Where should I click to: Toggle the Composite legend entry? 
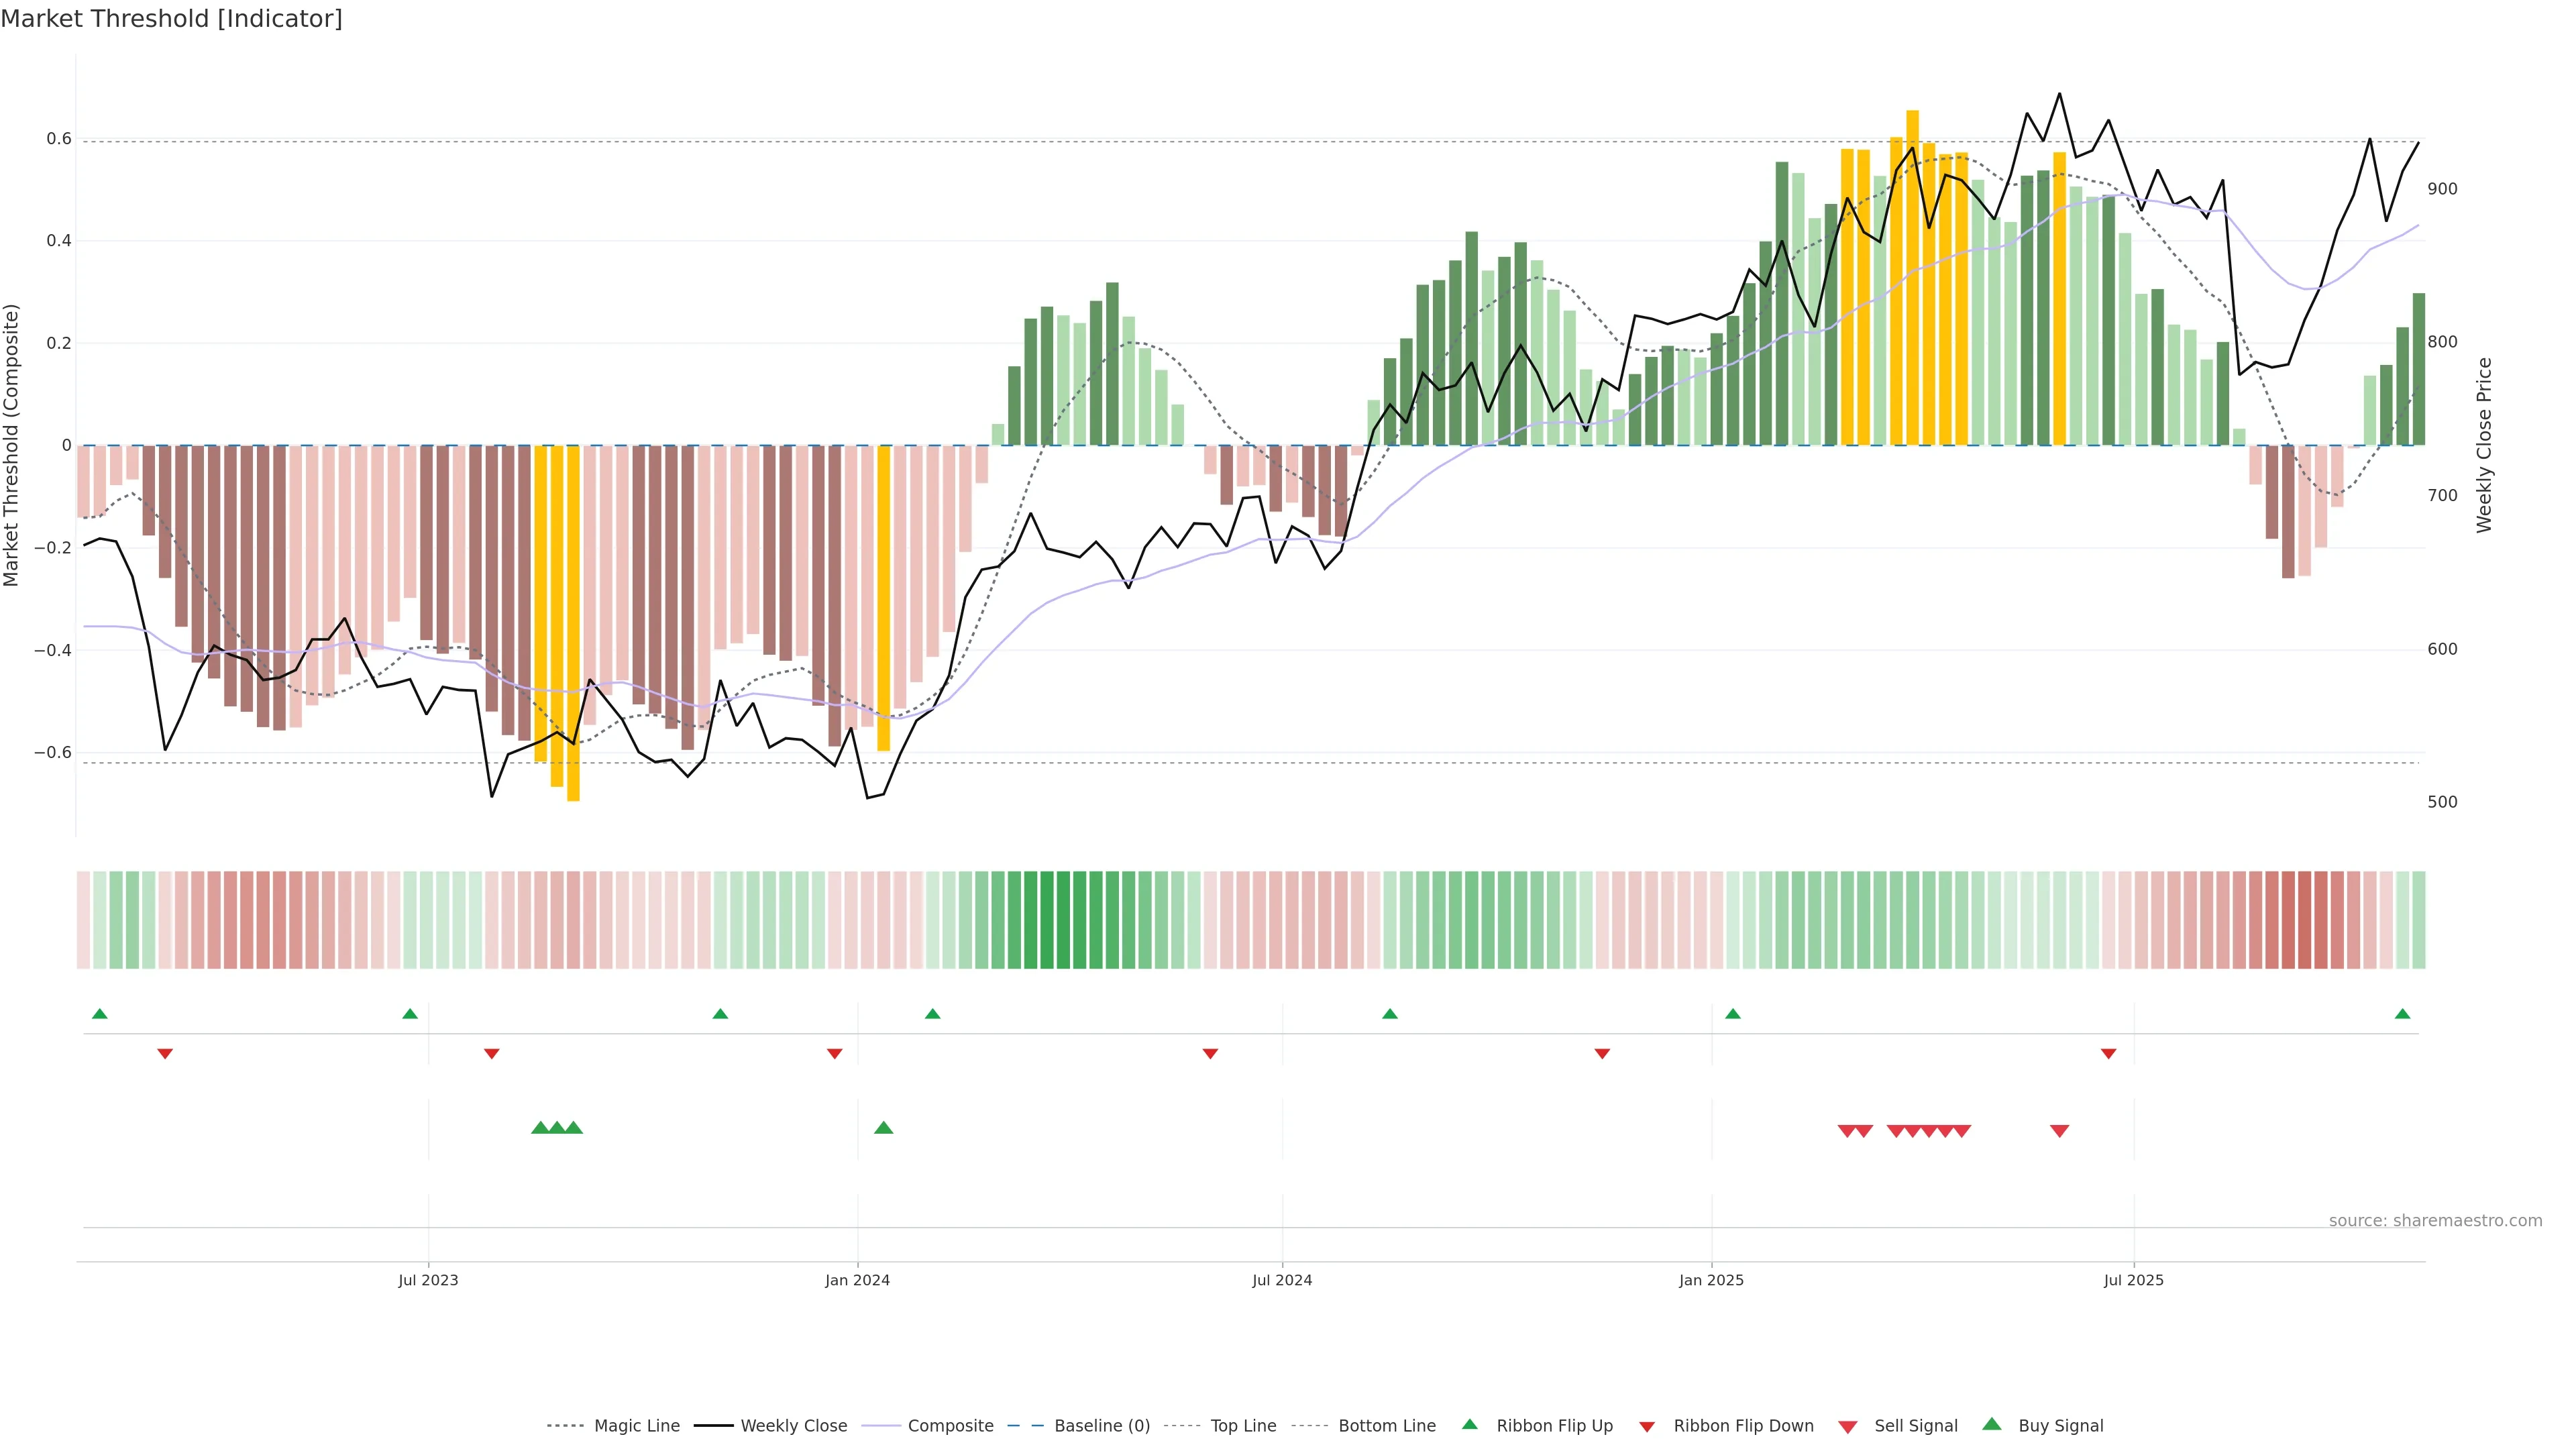(950, 1426)
